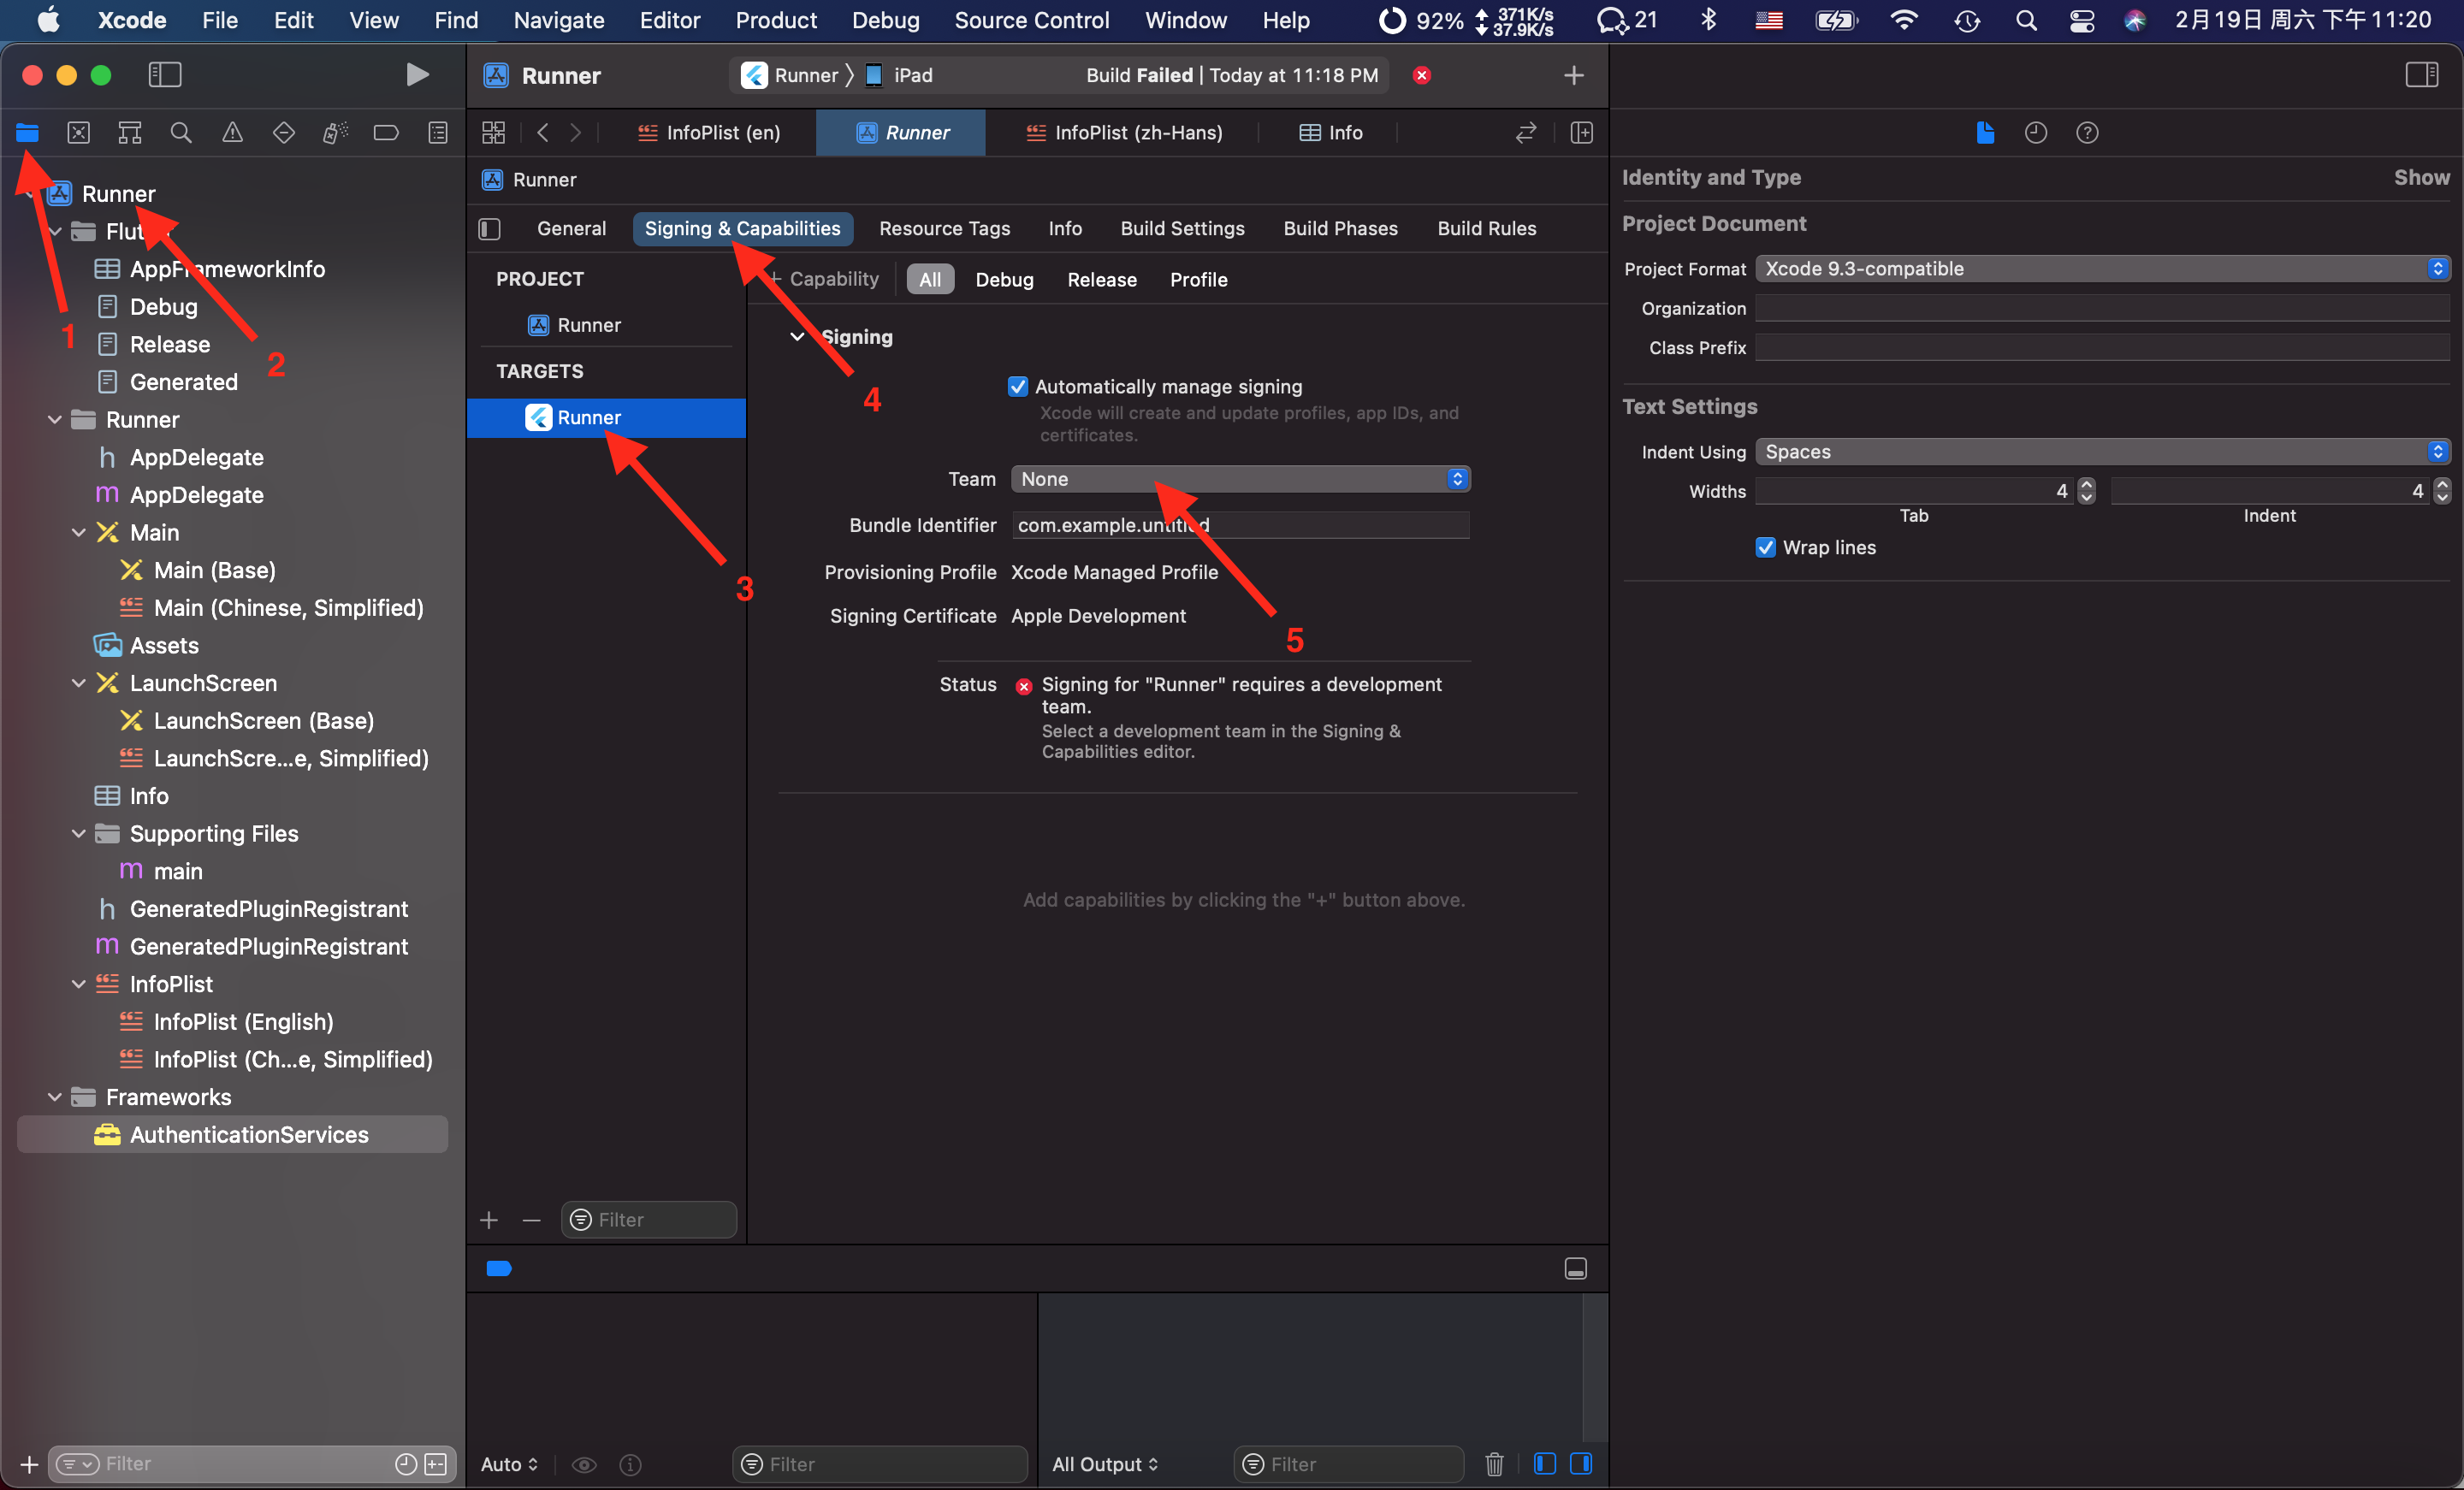Image resolution: width=2464 pixels, height=1490 pixels.
Task: Open the macOS Spotlight search icon
Action: click(2025, 20)
